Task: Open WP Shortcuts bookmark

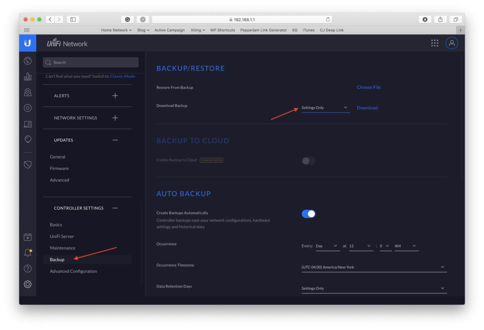Action: 223,30
